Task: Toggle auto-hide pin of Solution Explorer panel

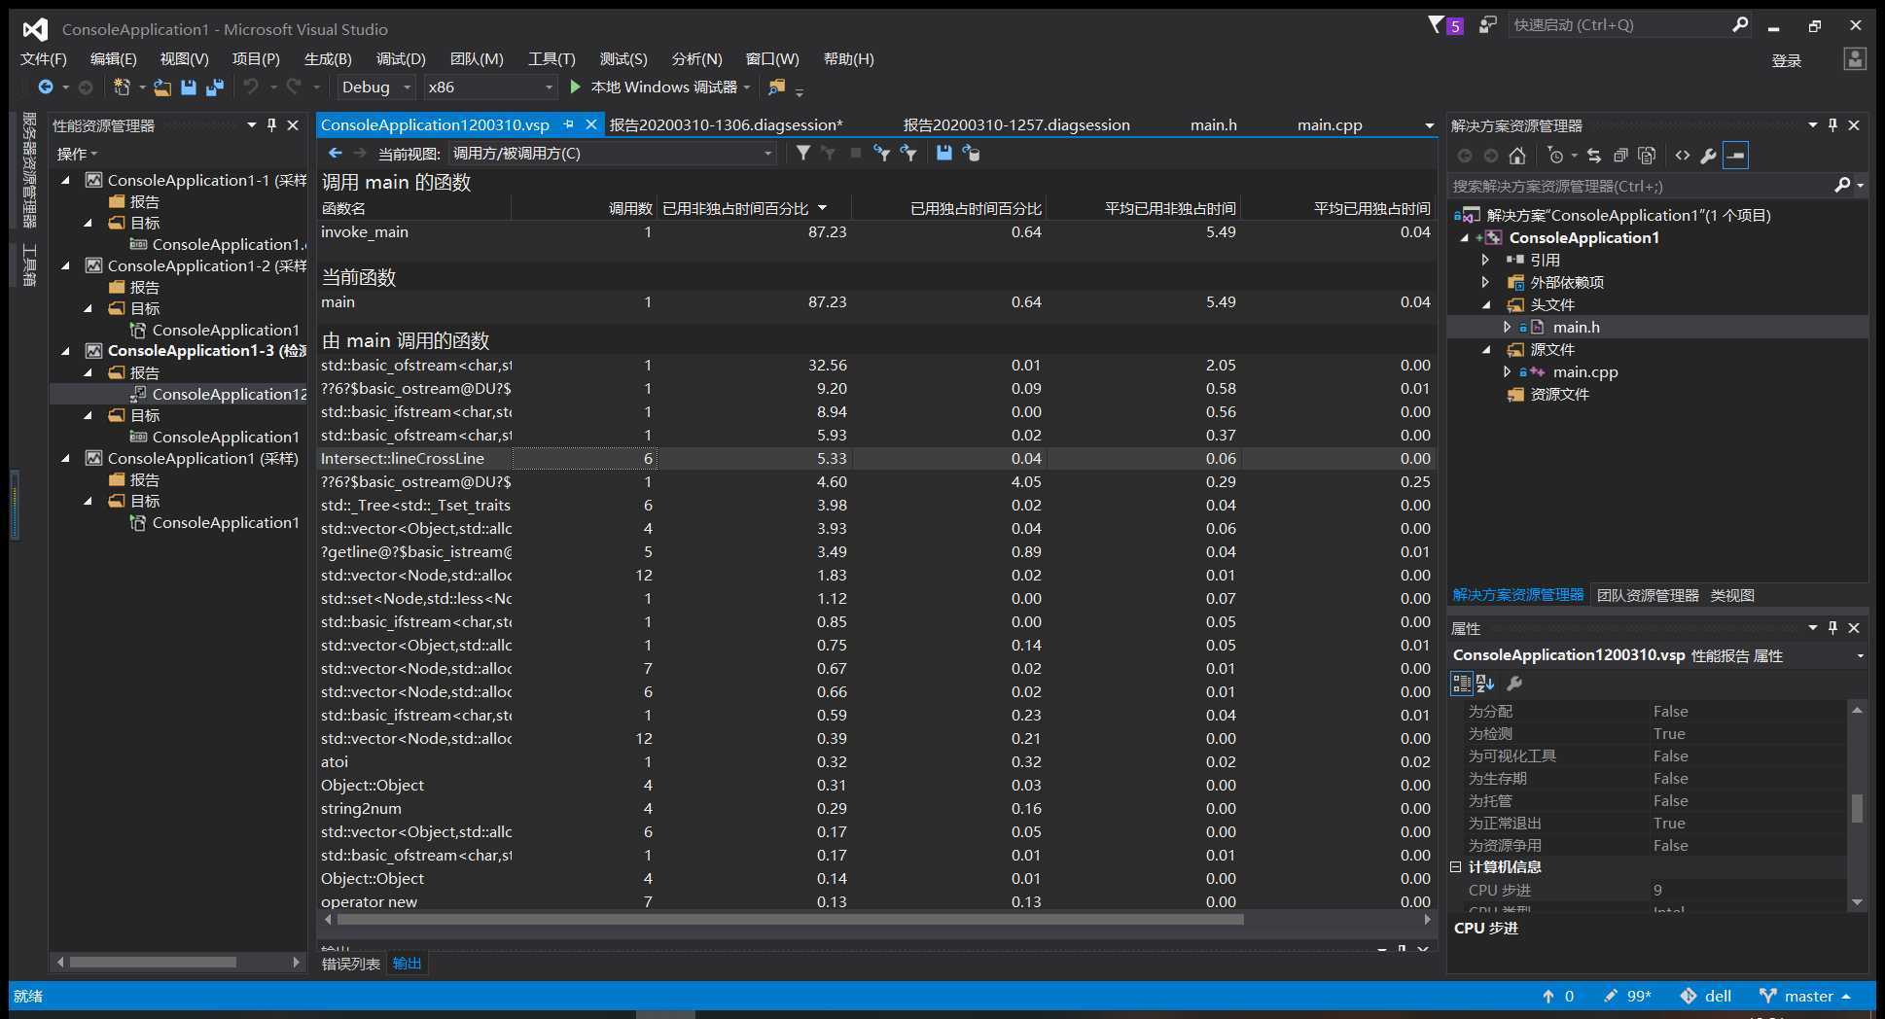Action: point(1832,124)
